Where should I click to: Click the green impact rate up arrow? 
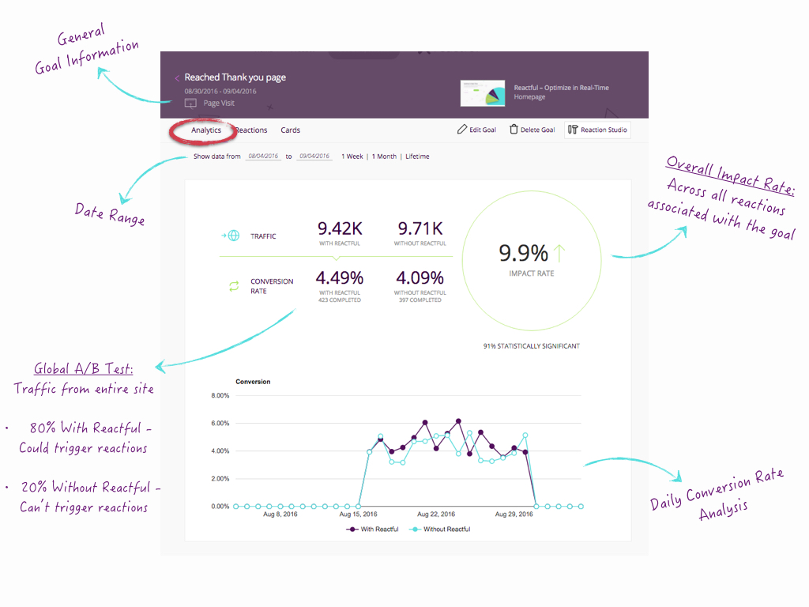point(559,253)
